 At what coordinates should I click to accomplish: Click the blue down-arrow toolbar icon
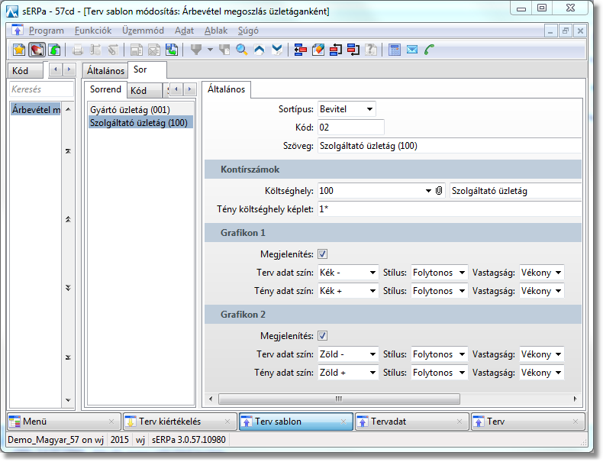(x=277, y=50)
